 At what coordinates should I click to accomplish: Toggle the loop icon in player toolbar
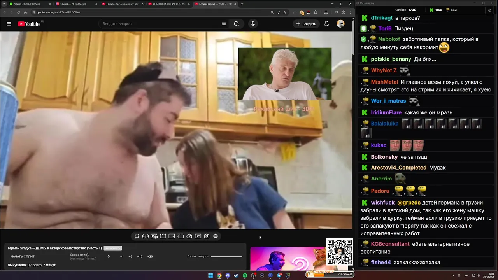tap(137, 236)
